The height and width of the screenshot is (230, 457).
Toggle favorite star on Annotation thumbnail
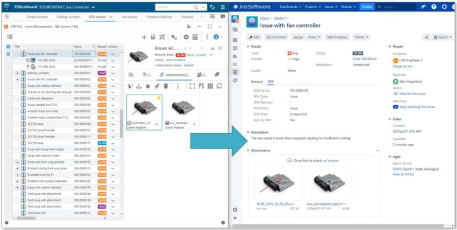coord(159,98)
